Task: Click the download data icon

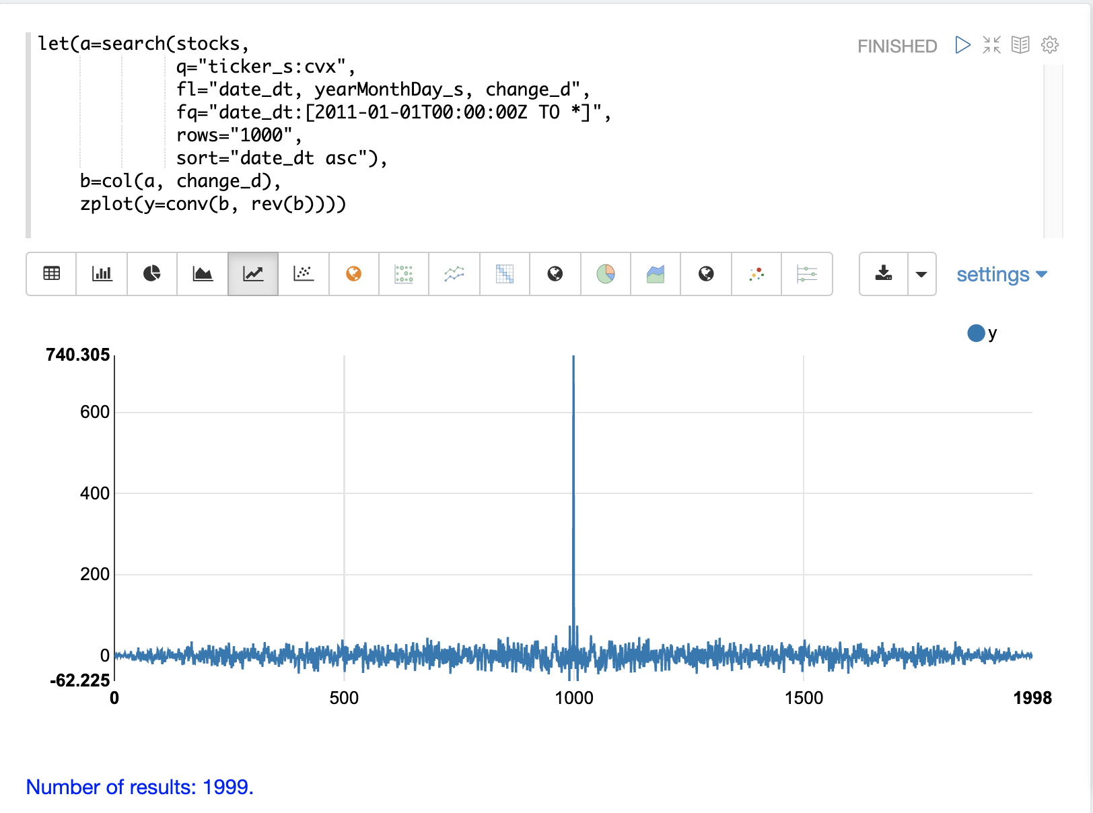Action: 884,274
